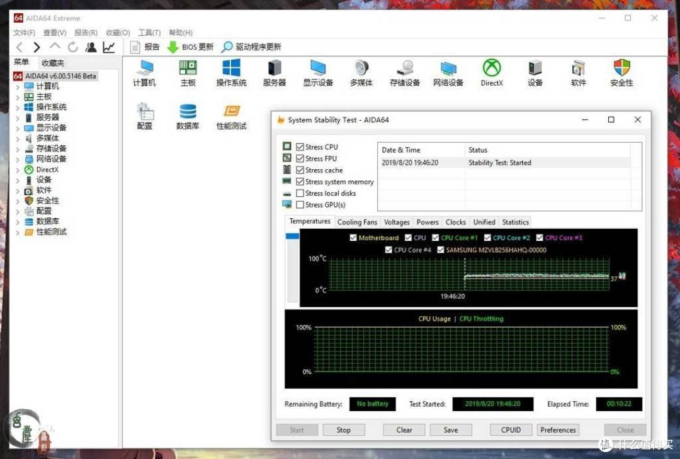680x459 pixels.
Task: Click the 驱动程序更新 magnifier icon
Action: pos(227,47)
